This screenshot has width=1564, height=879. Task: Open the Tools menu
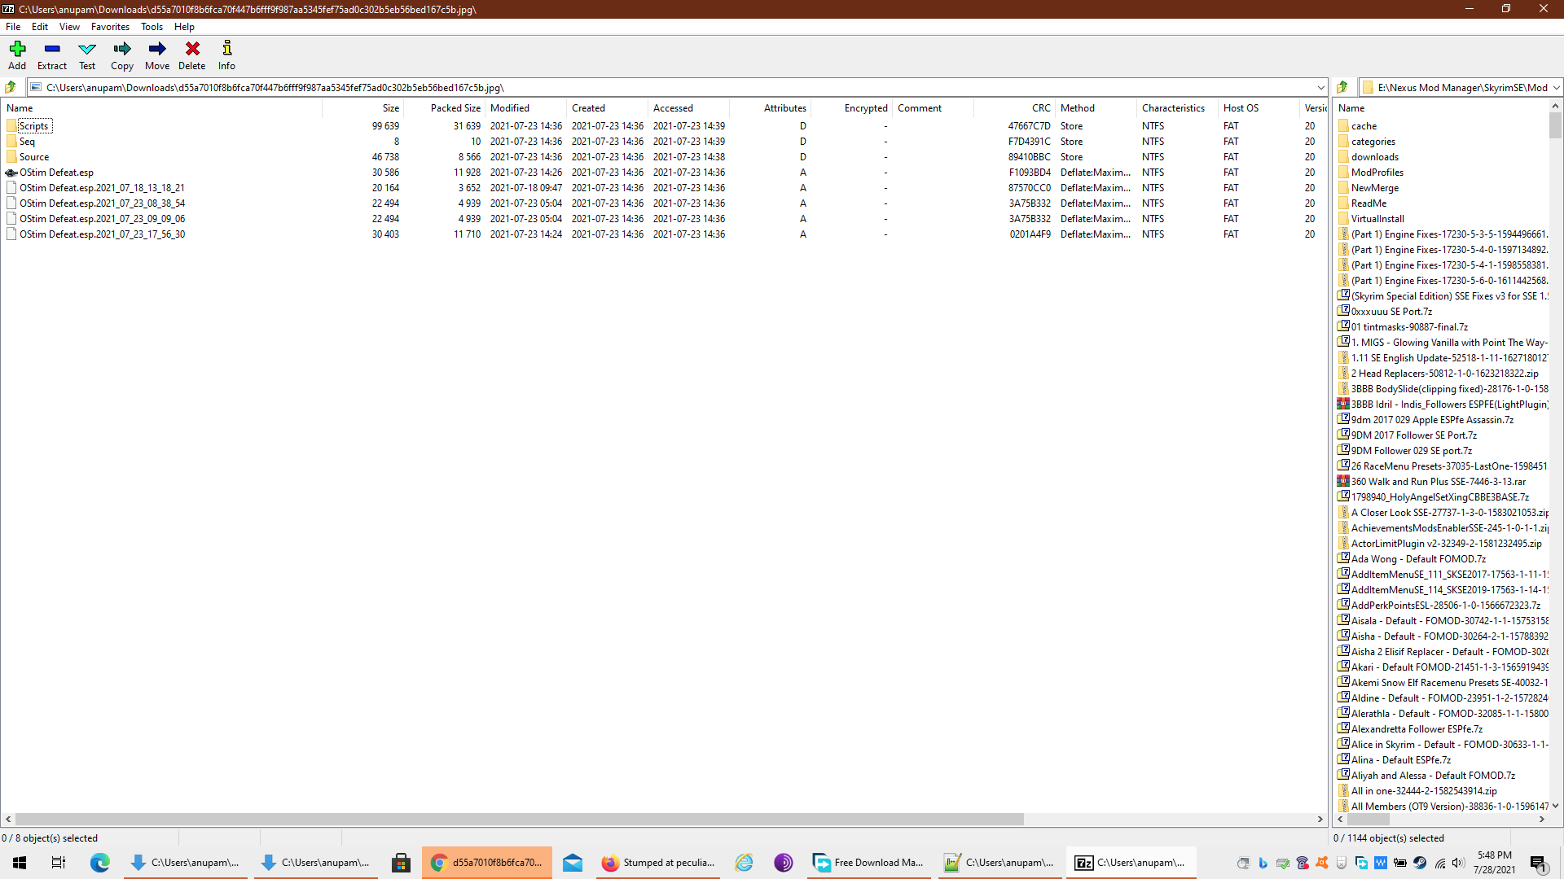tap(152, 27)
